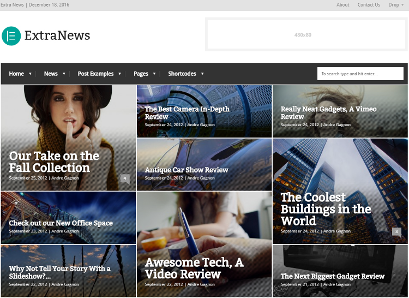Click 'Extra News | December 18, 2016' text

(x=35, y=5)
